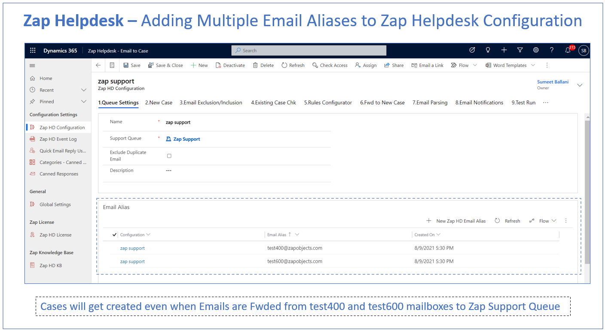Screen dimensions: 605x331
Task: Click the form record view icon beside Save
Action: pyautogui.click(x=112, y=65)
